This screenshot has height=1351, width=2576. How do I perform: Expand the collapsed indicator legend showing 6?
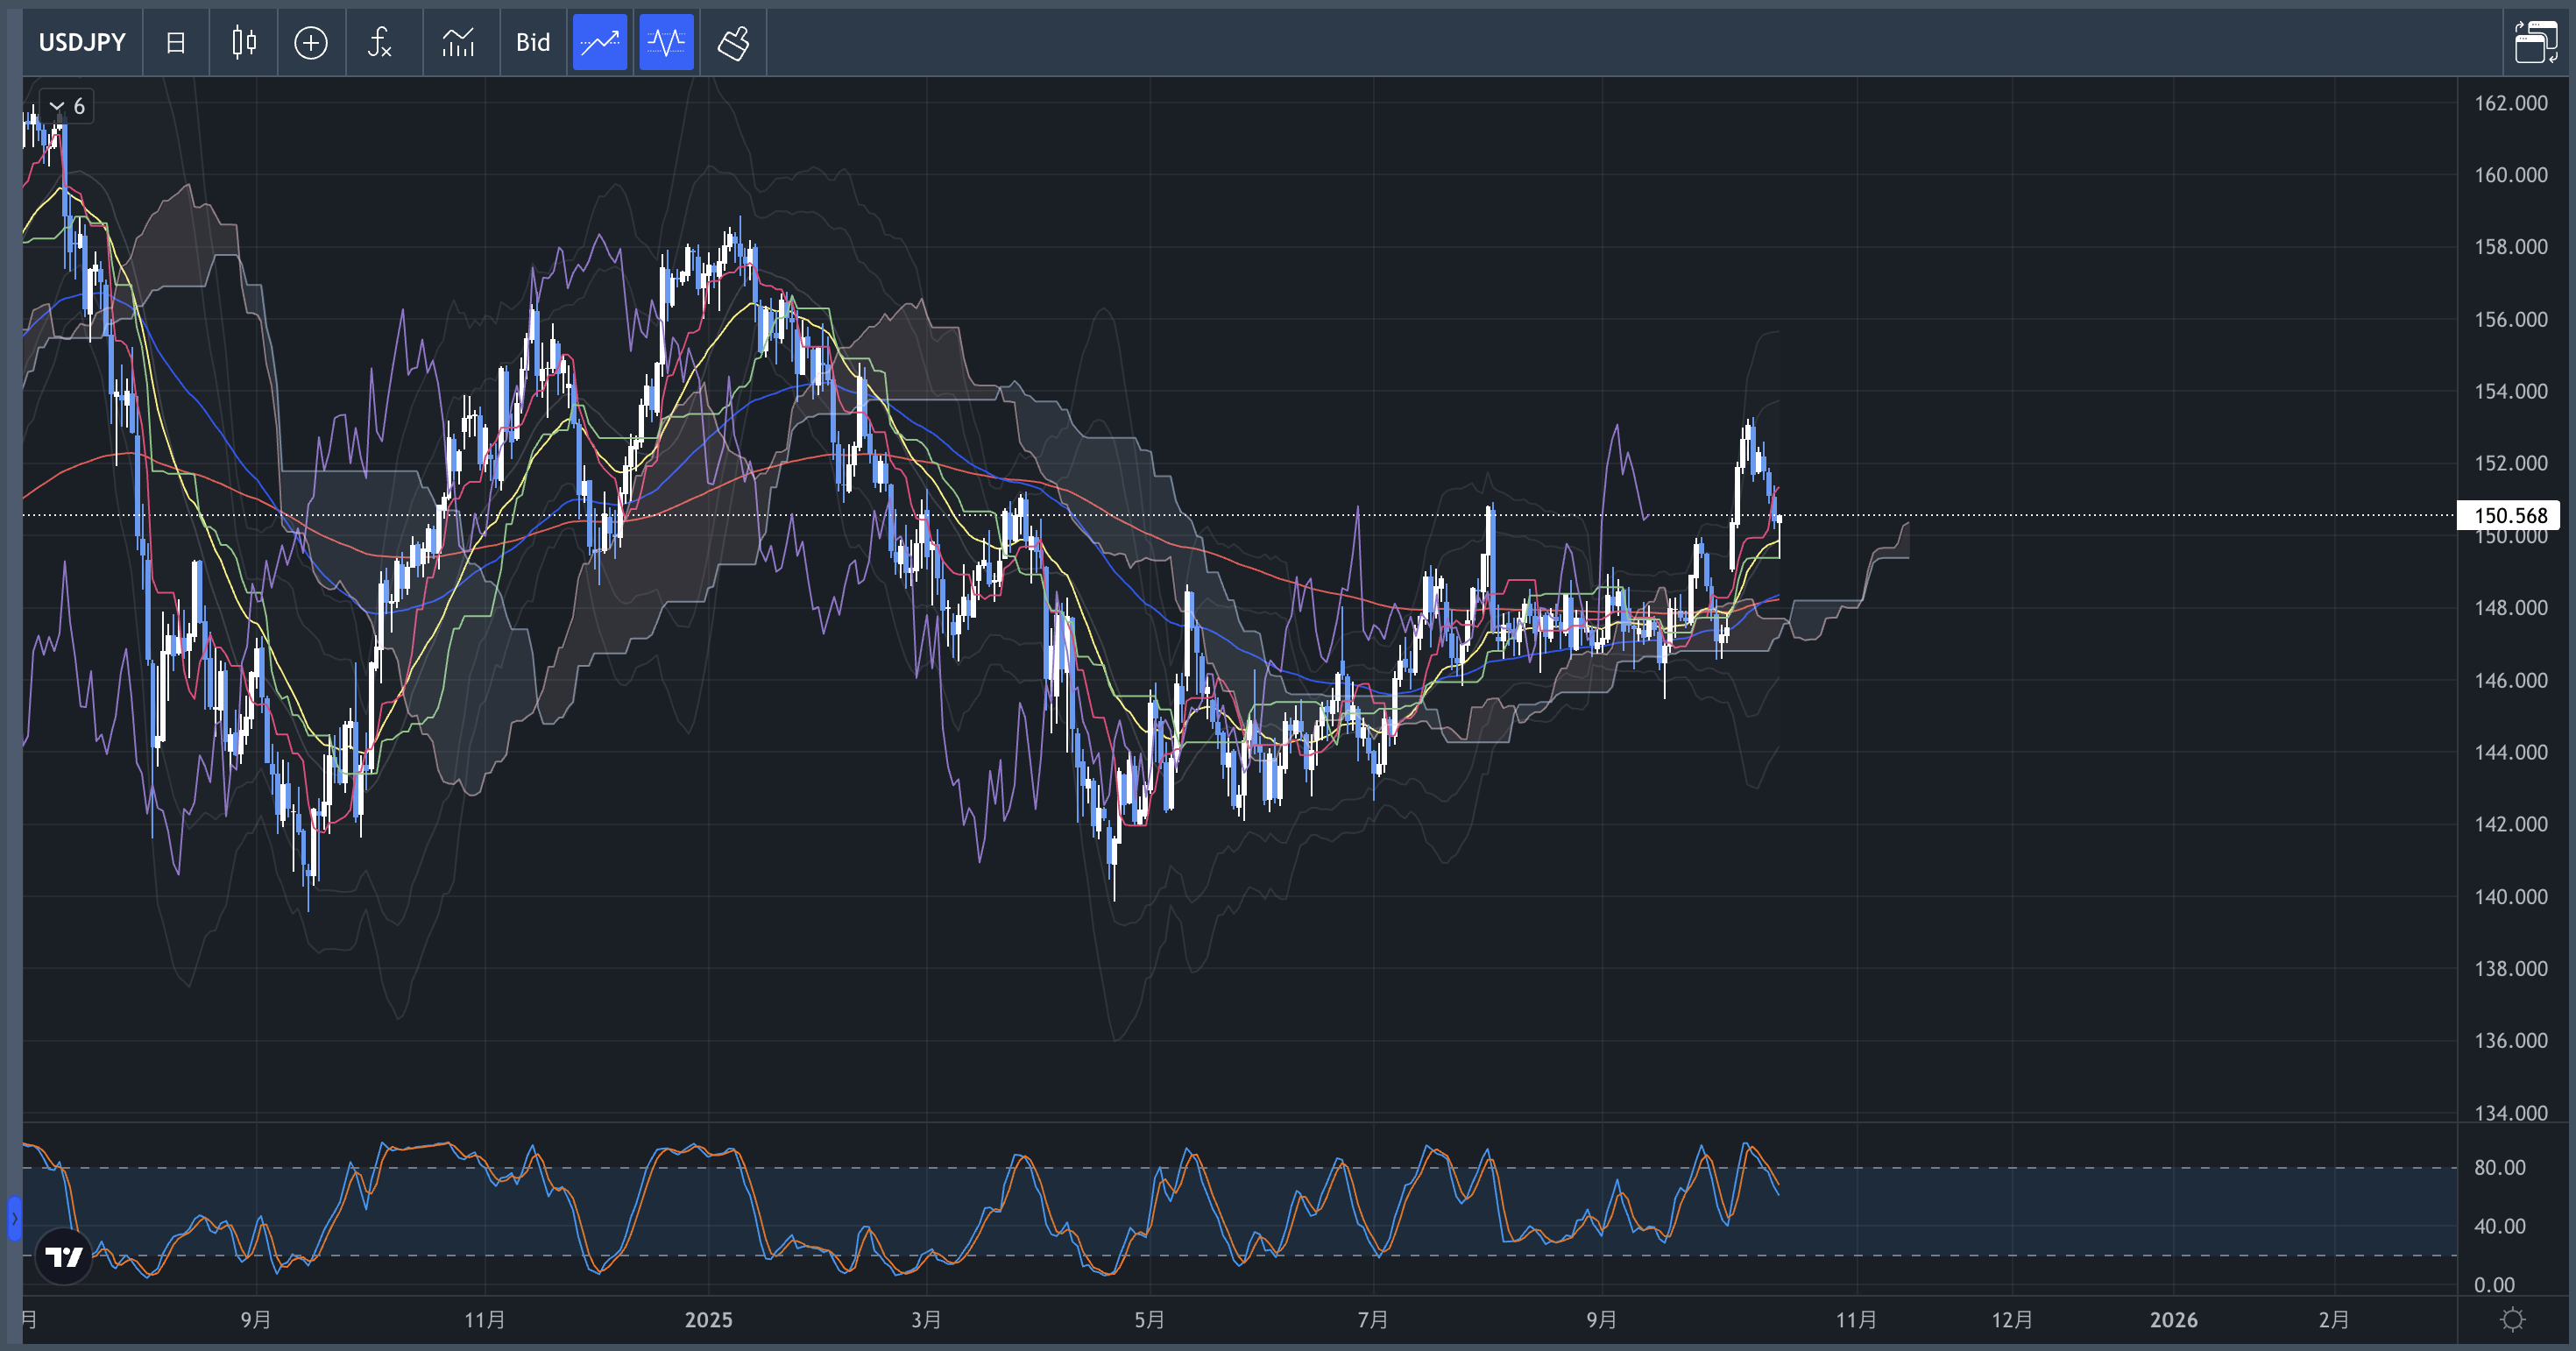(67, 106)
